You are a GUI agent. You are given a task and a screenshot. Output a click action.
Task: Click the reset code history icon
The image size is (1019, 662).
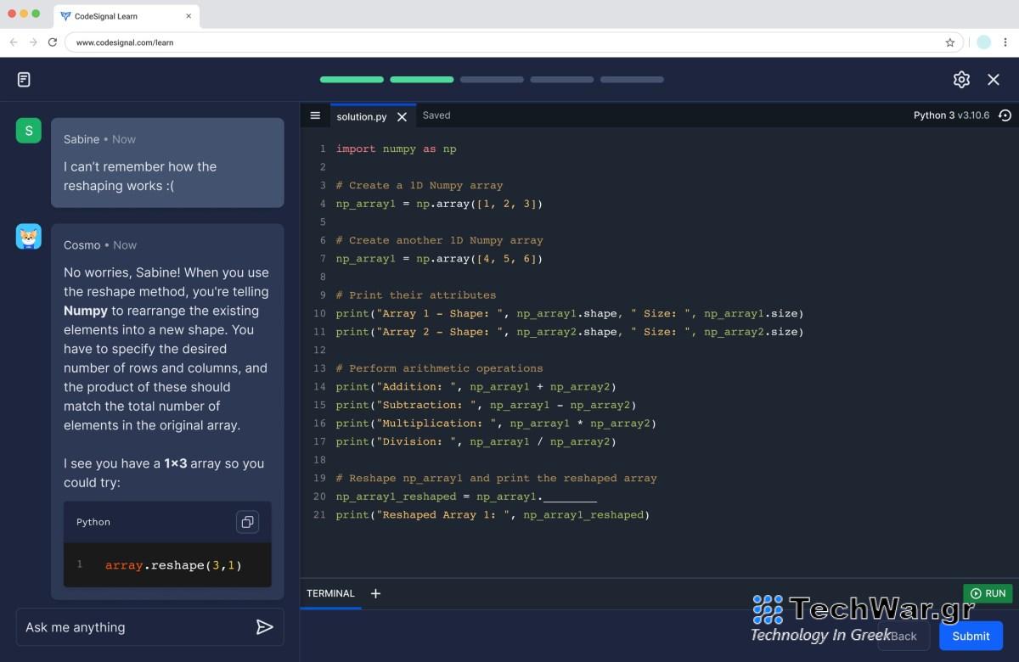pyautogui.click(x=1005, y=115)
